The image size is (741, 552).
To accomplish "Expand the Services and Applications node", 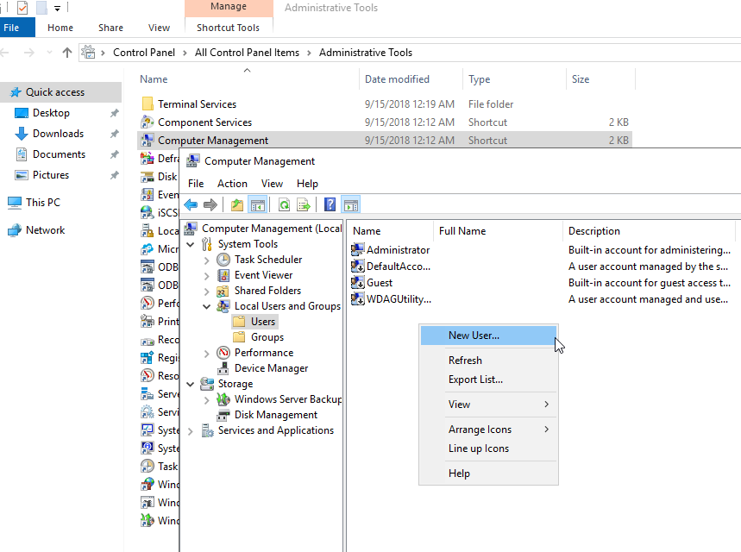I will click(x=191, y=431).
